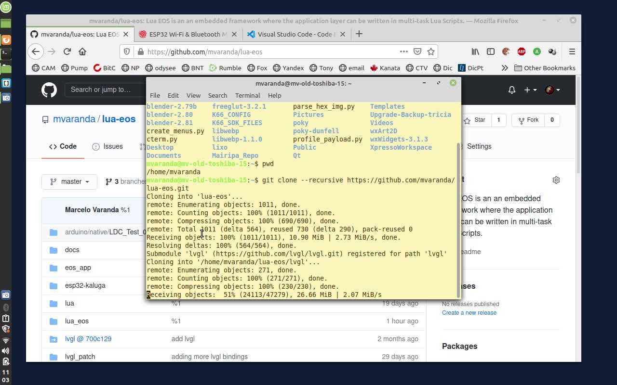Open terminal Terminal menu
The image size is (617, 385).
point(247,95)
